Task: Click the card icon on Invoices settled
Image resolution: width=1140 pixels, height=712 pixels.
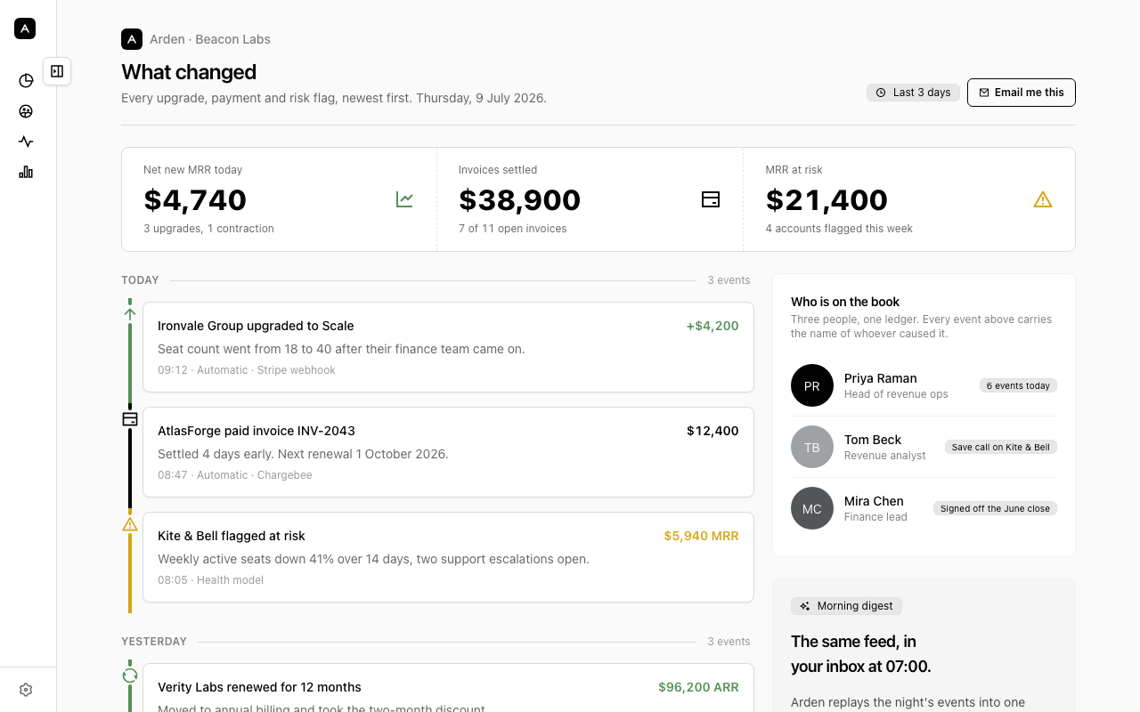Action: pyautogui.click(x=711, y=199)
